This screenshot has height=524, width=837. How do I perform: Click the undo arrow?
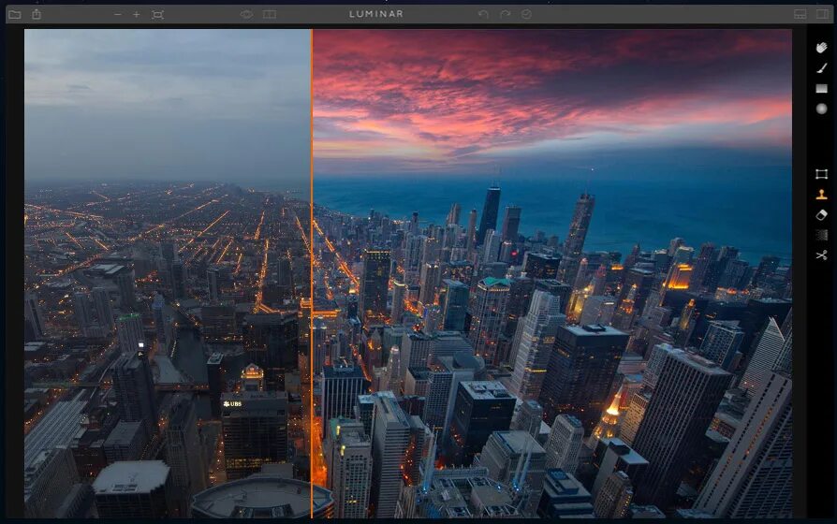(x=484, y=14)
